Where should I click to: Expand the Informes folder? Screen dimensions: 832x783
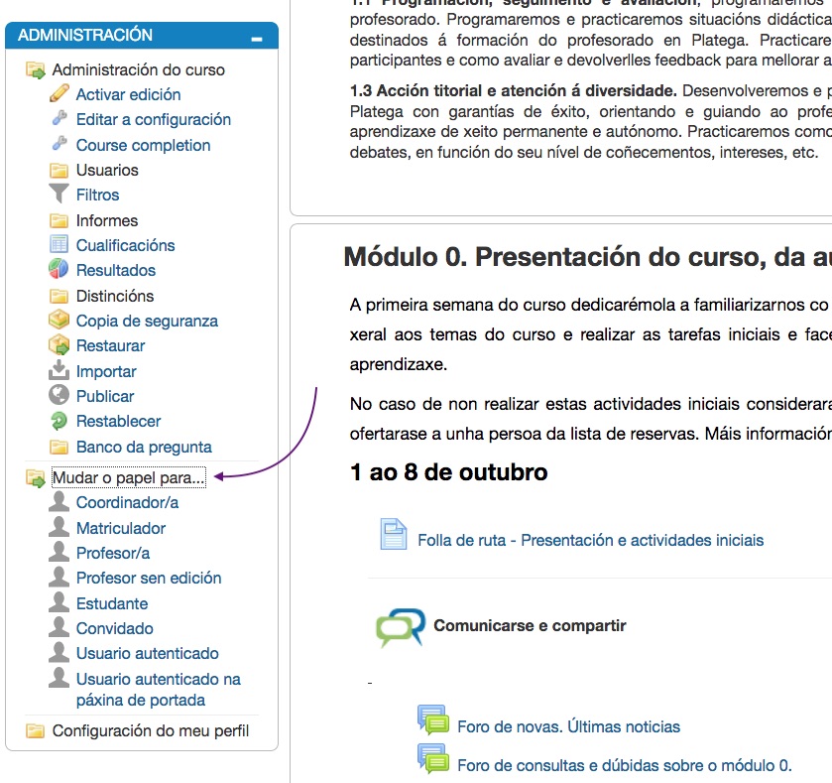106,220
